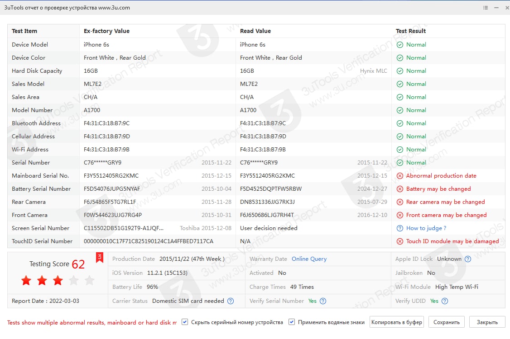Click the red 3 badge beside Testing Score
The image size is (510, 339).
coord(100,257)
